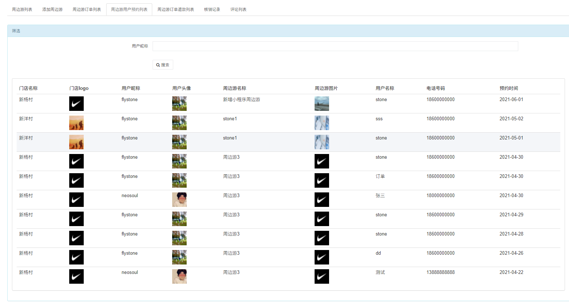This screenshot has height=304, width=569.
Task: Go to 周边游订单退款列表 tab
Action: (176, 9)
